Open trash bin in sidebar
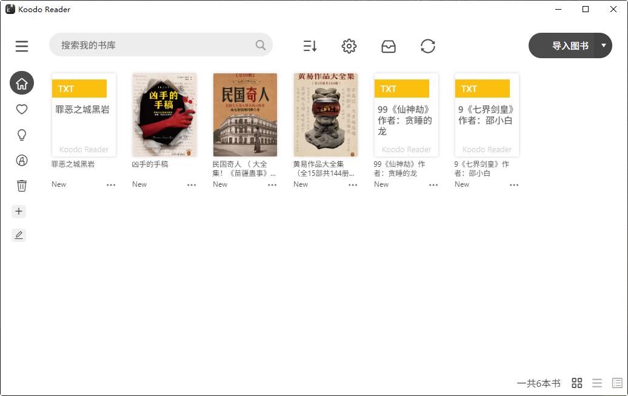Image resolution: width=628 pixels, height=396 pixels. point(22,186)
